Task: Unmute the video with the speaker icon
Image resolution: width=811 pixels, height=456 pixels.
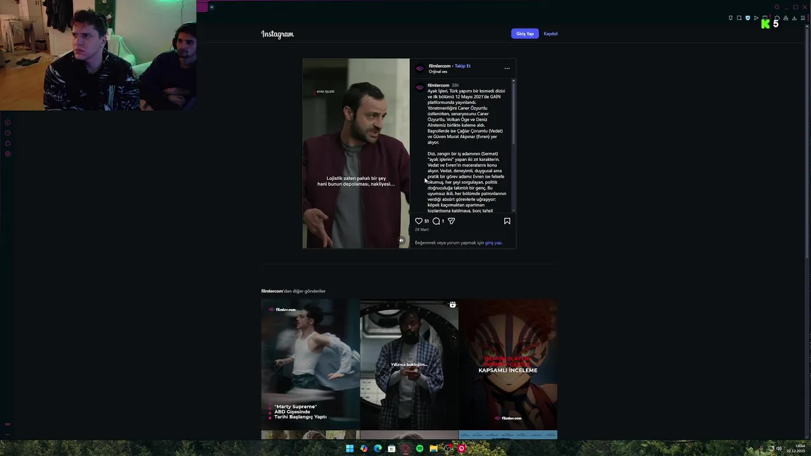Action: click(401, 240)
